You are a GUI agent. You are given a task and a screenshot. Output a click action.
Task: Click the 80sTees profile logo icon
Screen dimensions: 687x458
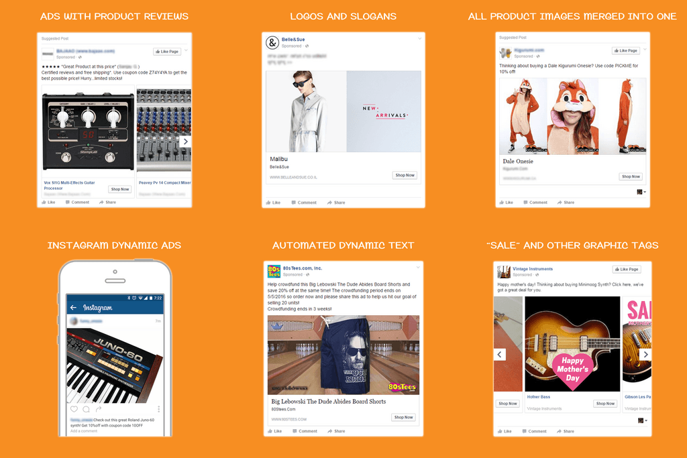pyautogui.click(x=274, y=271)
